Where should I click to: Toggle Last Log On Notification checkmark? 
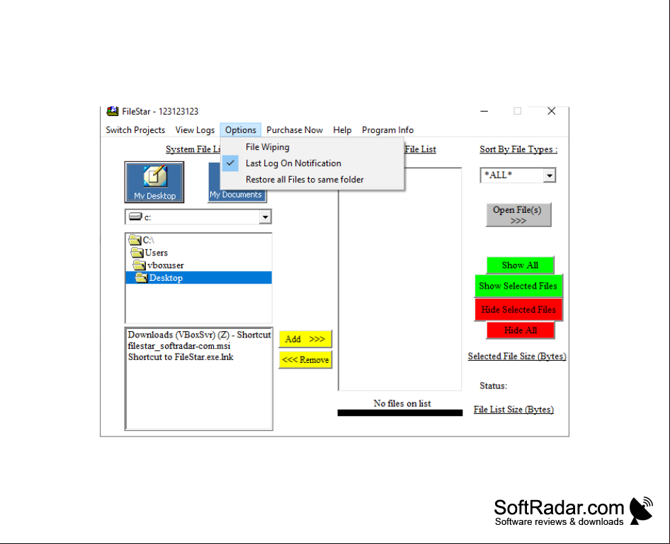click(230, 163)
